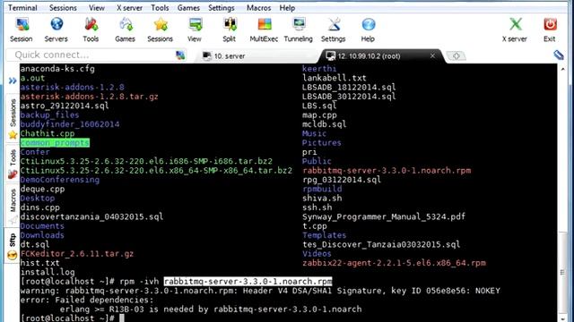Viewport: 574px width, 322px height.
Task: Open the View menu in menu bar
Action: pos(97,8)
